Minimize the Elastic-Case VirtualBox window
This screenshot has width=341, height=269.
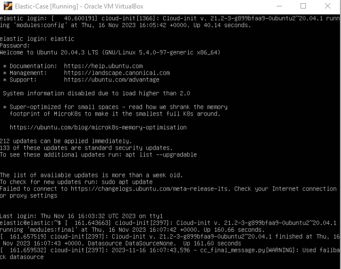click(x=279, y=6)
